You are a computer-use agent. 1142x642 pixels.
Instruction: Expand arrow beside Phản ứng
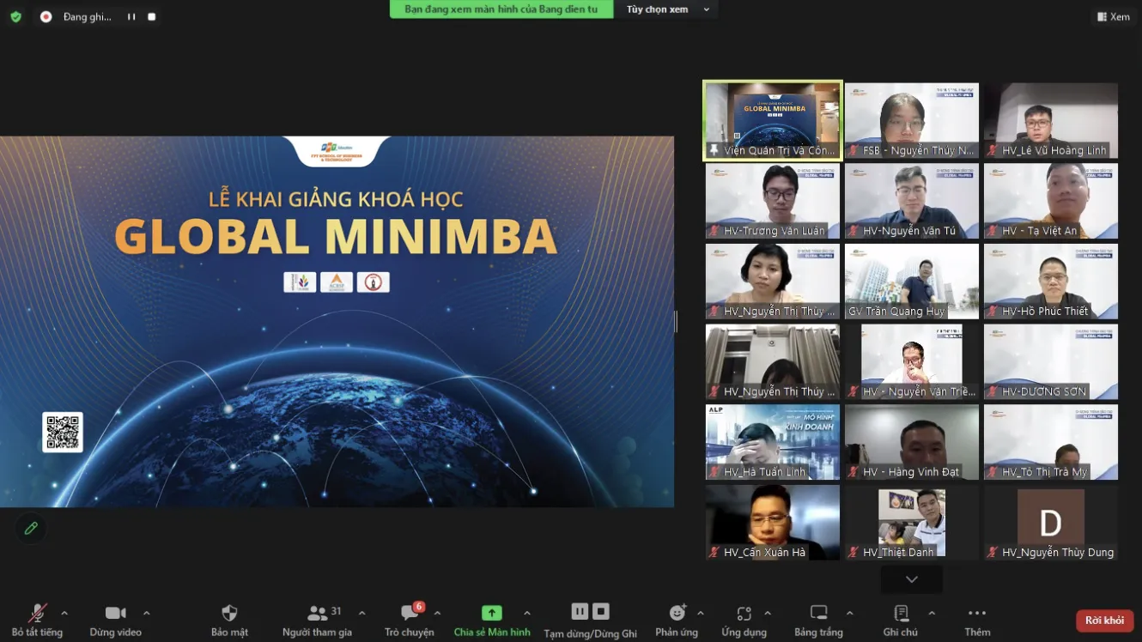[x=701, y=614]
